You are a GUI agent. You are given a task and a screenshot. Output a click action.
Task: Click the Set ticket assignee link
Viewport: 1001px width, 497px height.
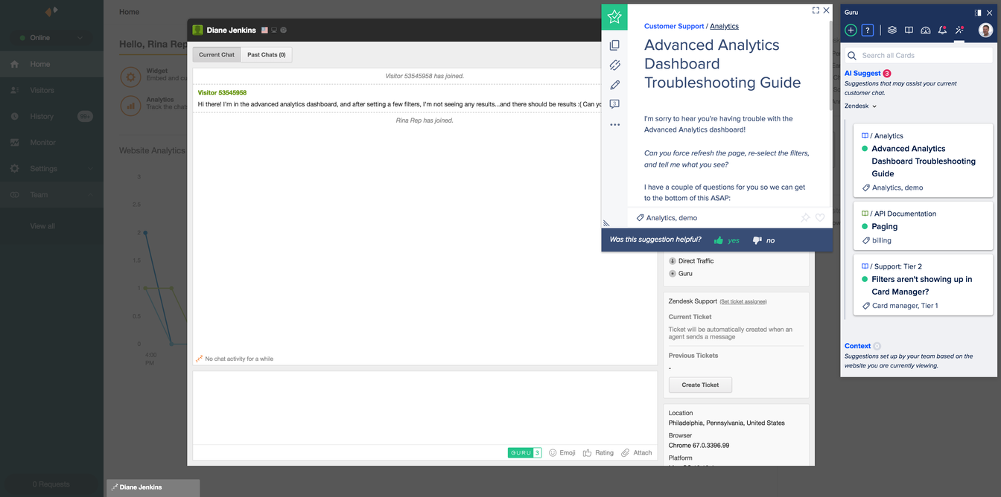click(x=743, y=301)
